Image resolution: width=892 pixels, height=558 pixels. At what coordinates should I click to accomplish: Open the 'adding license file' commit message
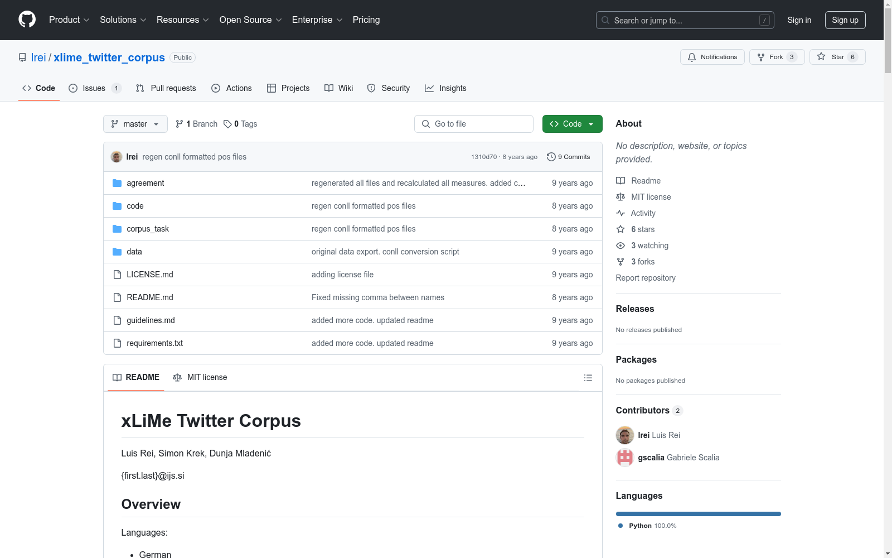[x=342, y=275]
